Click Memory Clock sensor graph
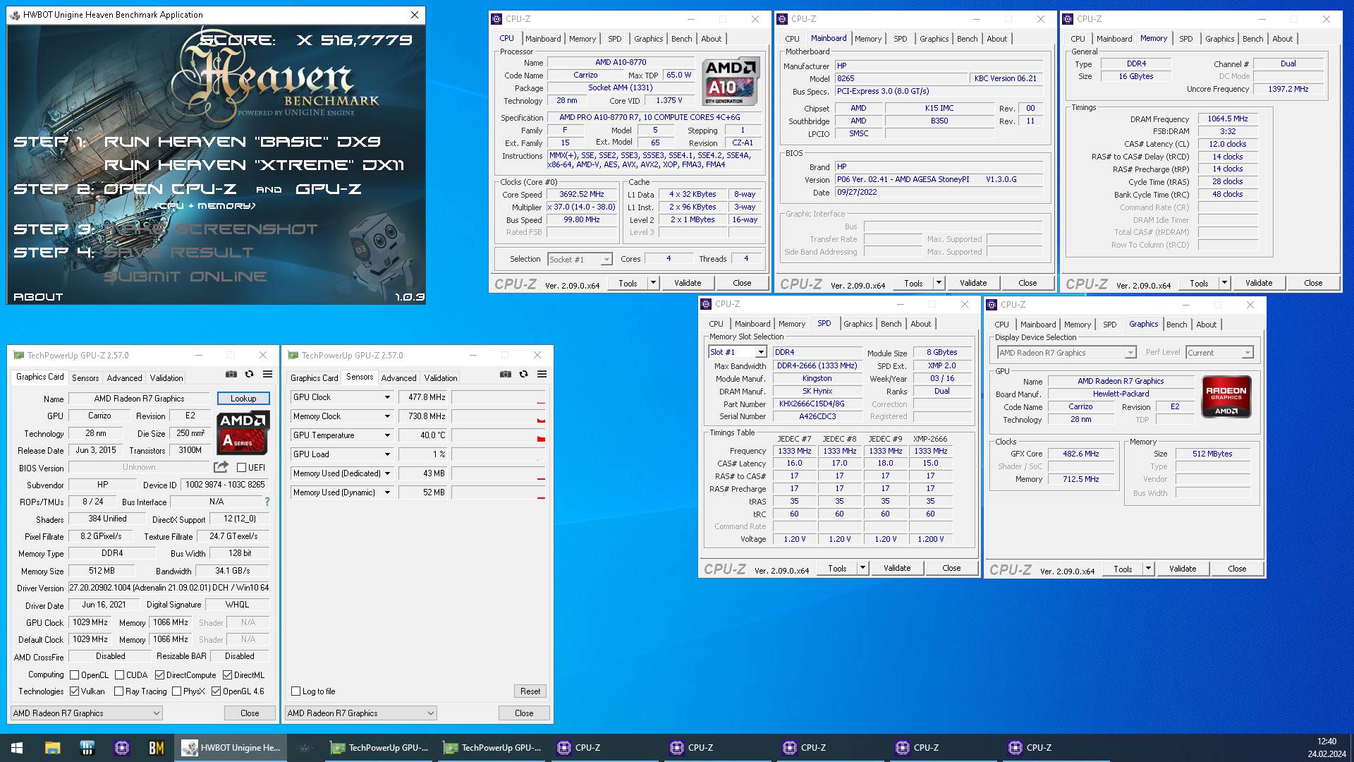This screenshot has width=1354, height=762. pyautogui.click(x=499, y=416)
